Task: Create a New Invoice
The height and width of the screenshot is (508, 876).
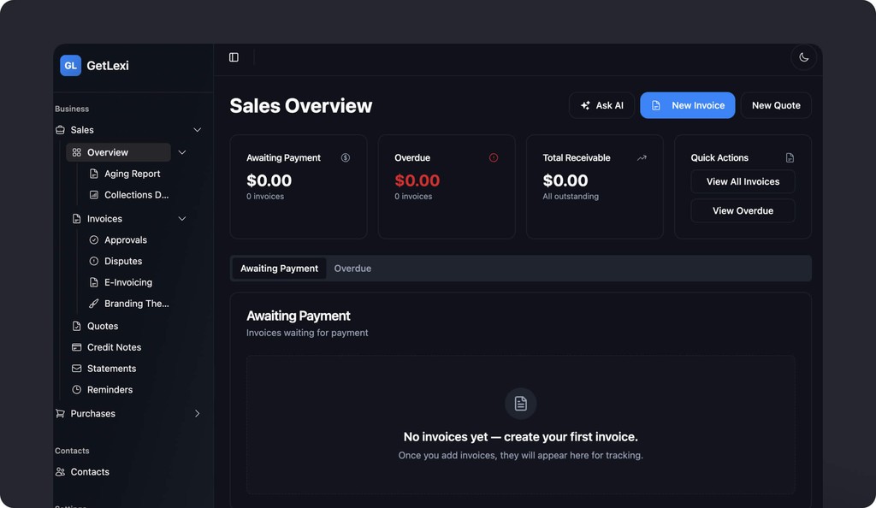Action: point(687,105)
